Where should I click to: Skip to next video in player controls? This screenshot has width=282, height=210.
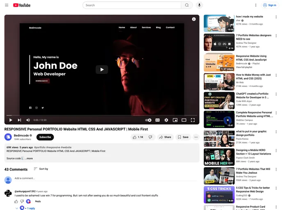click(x=19, y=120)
